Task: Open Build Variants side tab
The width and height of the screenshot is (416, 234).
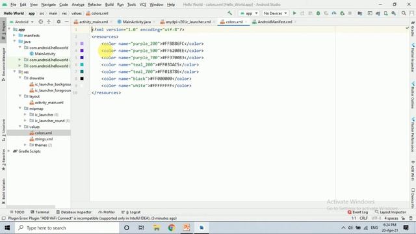Action: [x=3, y=190]
